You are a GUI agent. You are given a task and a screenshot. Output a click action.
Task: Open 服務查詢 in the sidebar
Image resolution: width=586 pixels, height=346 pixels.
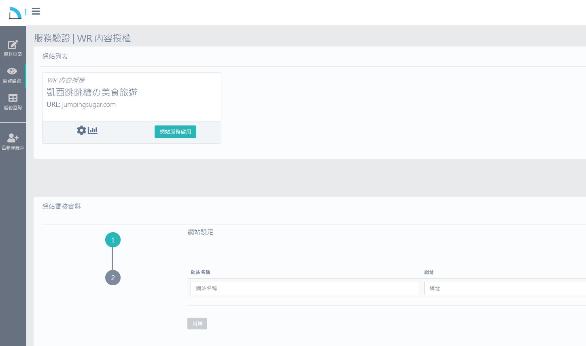click(x=13, y=102)
